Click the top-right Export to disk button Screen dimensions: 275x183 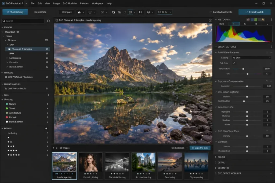(x=255, y=12)
